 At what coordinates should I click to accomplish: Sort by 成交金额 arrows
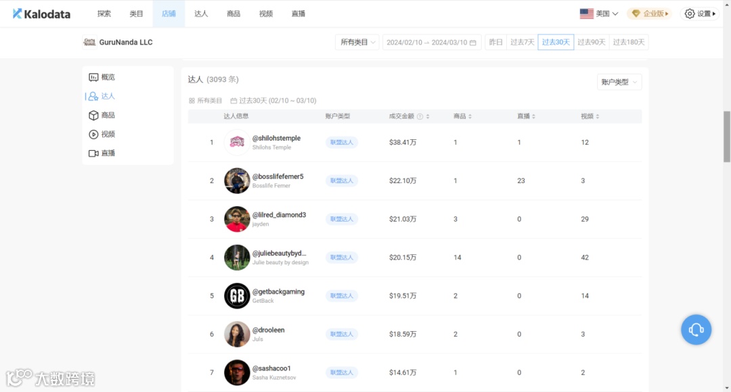[428, 116]
